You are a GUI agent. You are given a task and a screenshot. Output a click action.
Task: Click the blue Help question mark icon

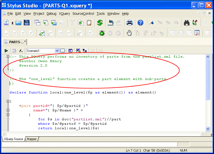pyautogui.click(x=140, y=23)
